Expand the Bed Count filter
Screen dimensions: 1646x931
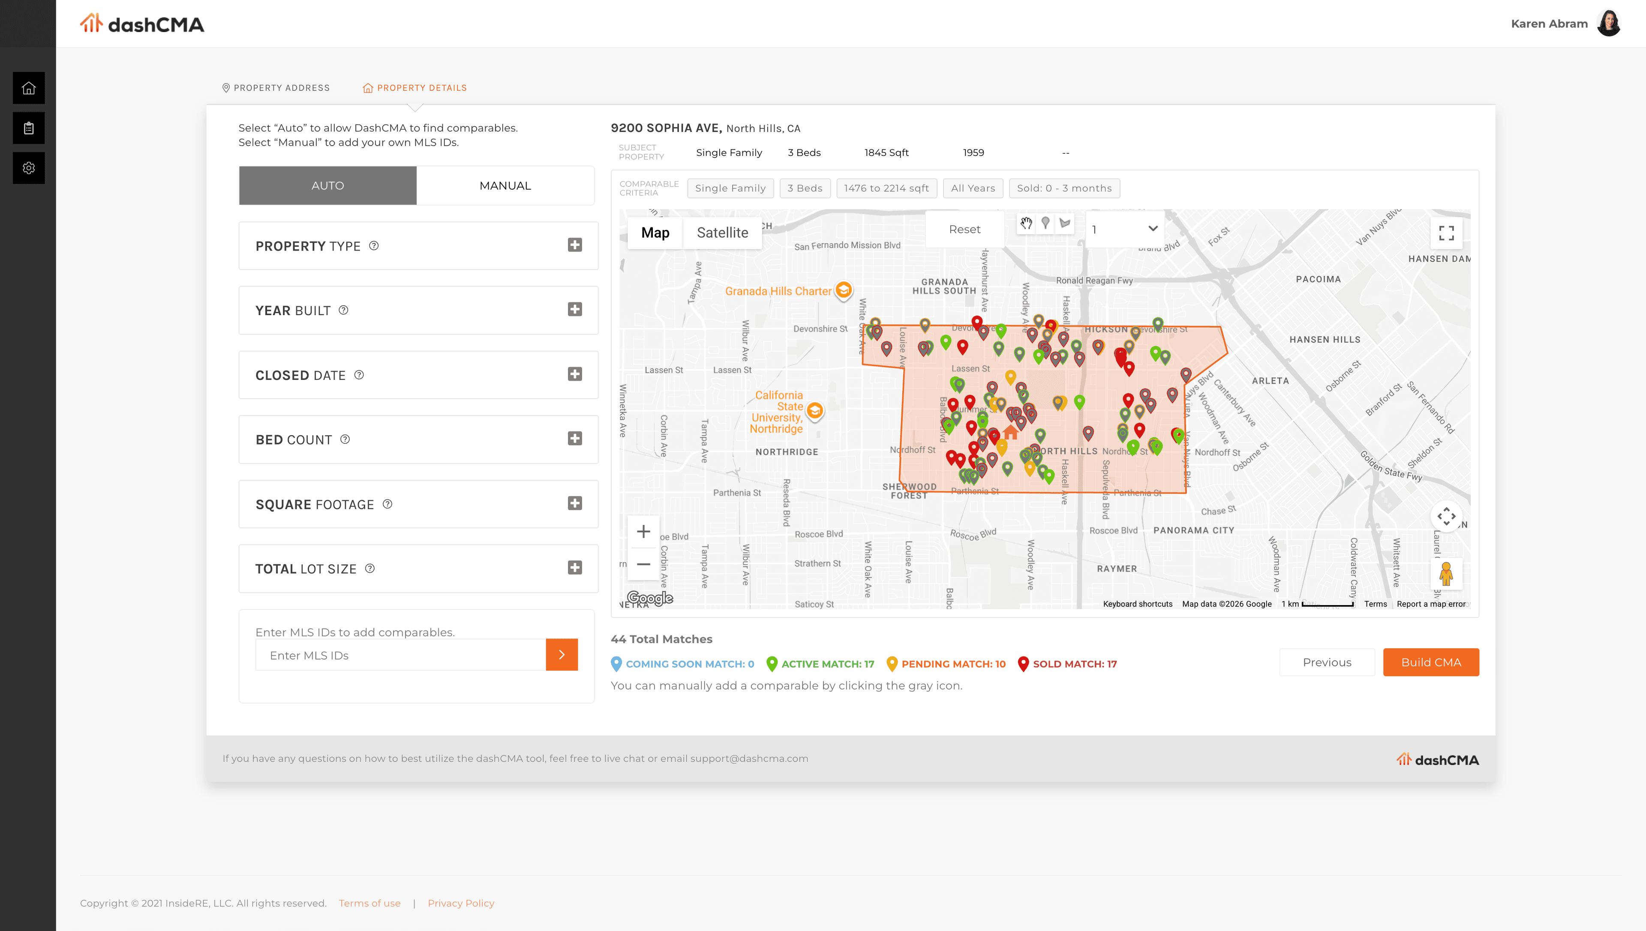click(x=575, y=439)
